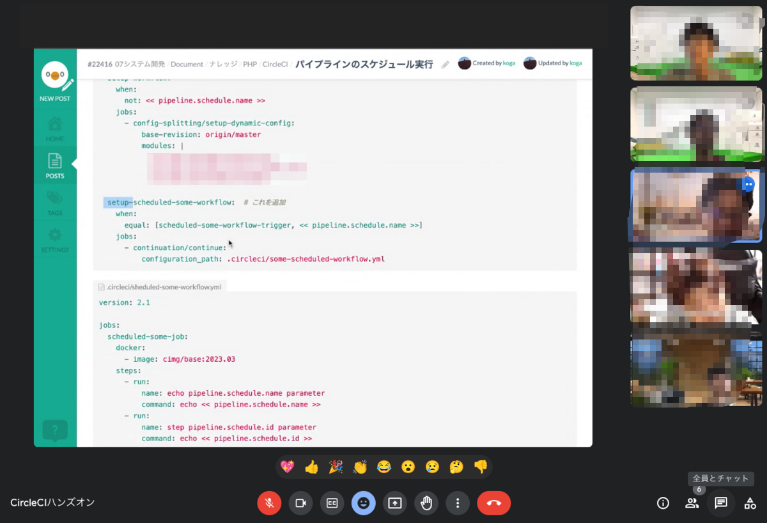This screenshot has width=767, height=523.
Task: Open the emoji reactions button
Action: coord(363,503)
